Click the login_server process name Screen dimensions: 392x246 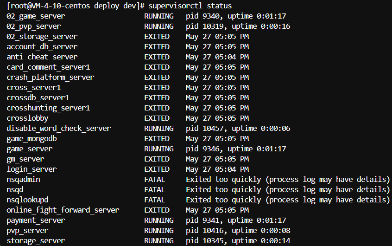32,169
